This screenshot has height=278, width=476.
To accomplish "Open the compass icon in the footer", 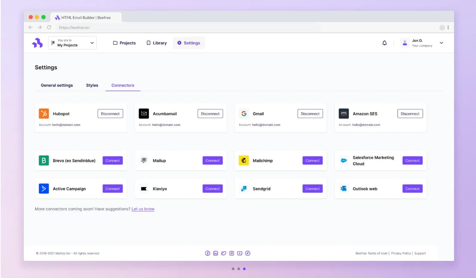I will (248, 253).
